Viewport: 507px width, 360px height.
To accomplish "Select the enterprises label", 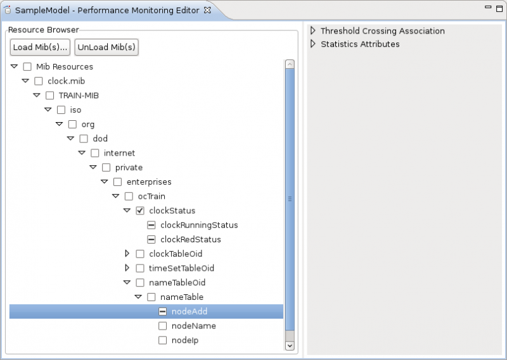I will coord(149,182).
